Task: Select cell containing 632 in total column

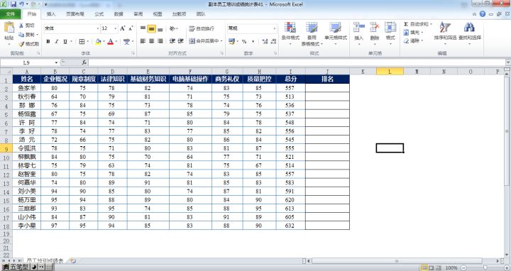Action: (291, 226)
